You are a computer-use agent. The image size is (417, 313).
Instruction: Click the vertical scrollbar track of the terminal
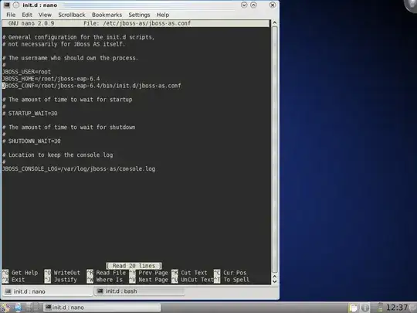coord(275,149)
